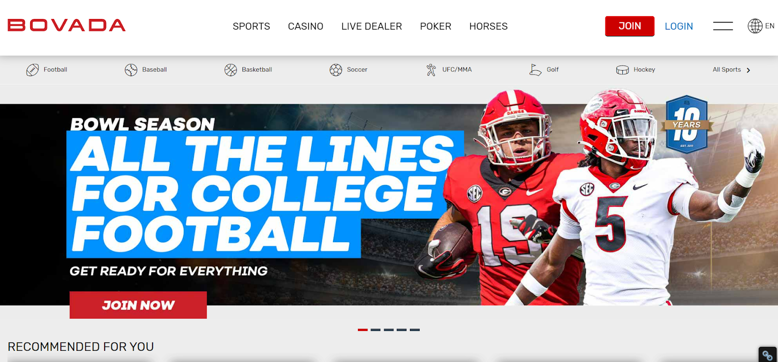The width and height of the screenshot is (778, 362).
Task: Open the hamburger menu
Action: tap(723, 26)
